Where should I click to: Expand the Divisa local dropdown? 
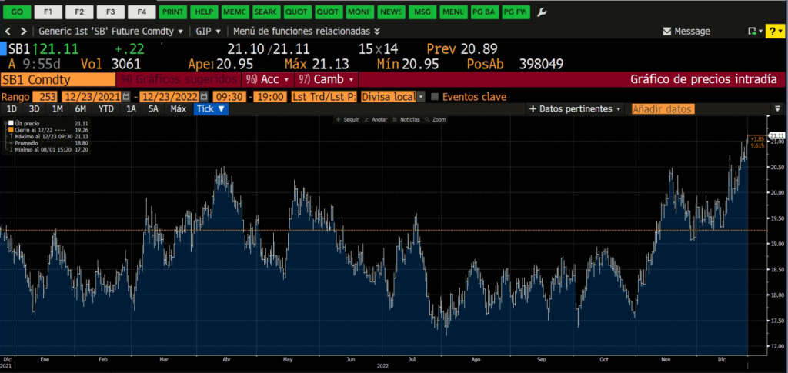click(x=420, y=97)
